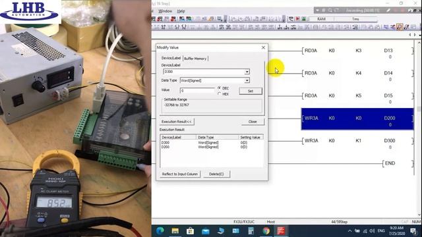Open the notification center icon
The height and width of the screenshot is (237, 422).
pos(414,231)
